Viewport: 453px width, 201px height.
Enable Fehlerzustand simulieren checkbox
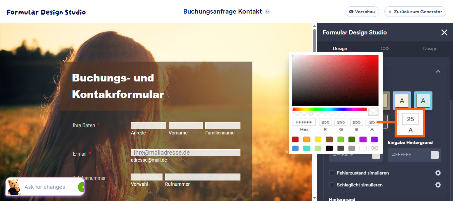[331, 173]
